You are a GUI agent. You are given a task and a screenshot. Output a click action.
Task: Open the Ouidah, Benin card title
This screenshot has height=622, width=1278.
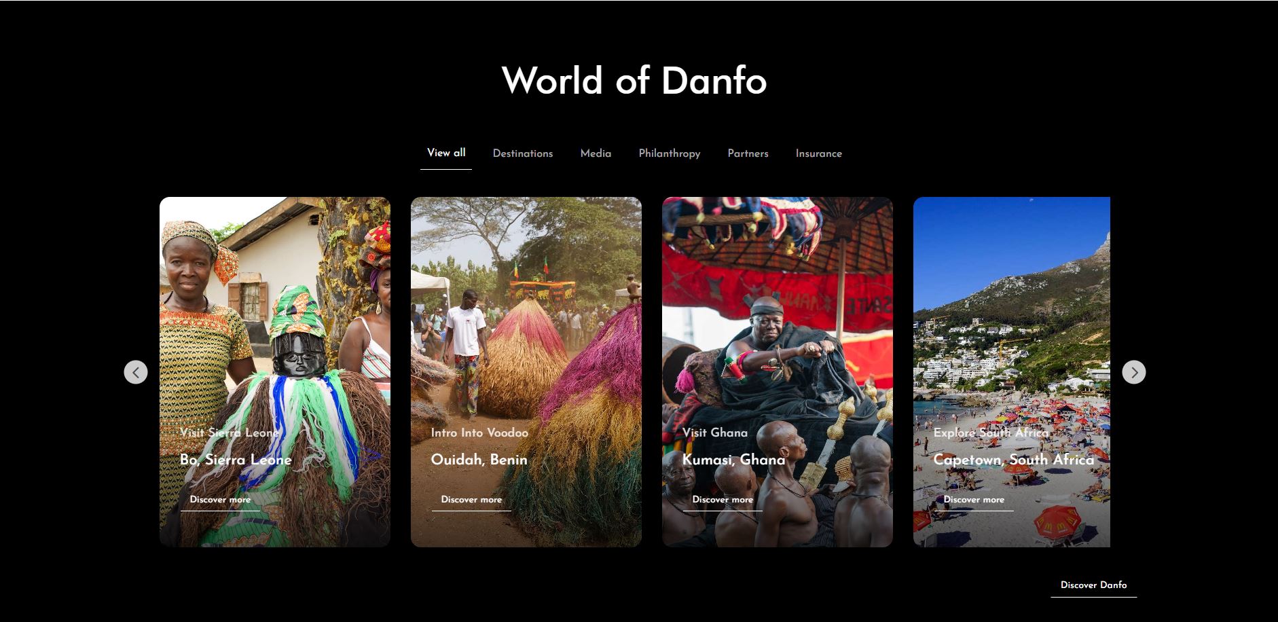[x=479, y=460]
